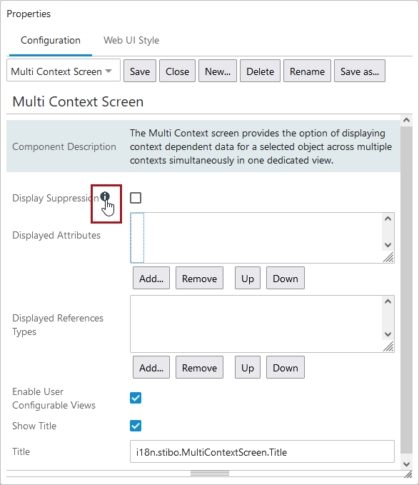Image resolution: width=419 pixels, height=485 pixels.
Task: Click up arrow in Displayed References Types list
Action: (388, 301)
